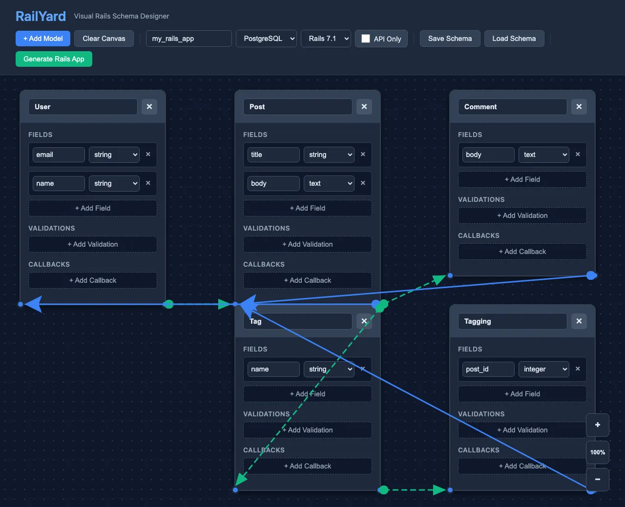Image resolution: width=625 pixels, height=507 pixels.
Task: Change the User email field type dropdown
Action: point(114,155)
